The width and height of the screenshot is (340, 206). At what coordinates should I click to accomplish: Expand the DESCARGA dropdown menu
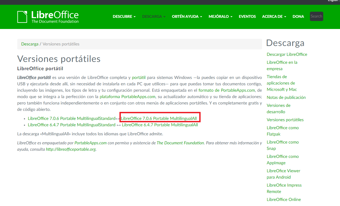tap(154, 16)
